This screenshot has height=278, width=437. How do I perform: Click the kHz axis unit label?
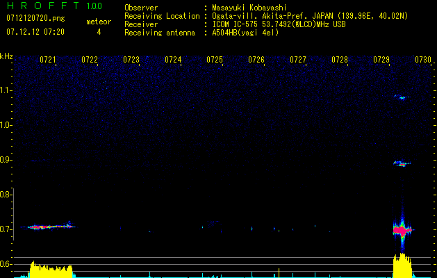click(6, 56)
